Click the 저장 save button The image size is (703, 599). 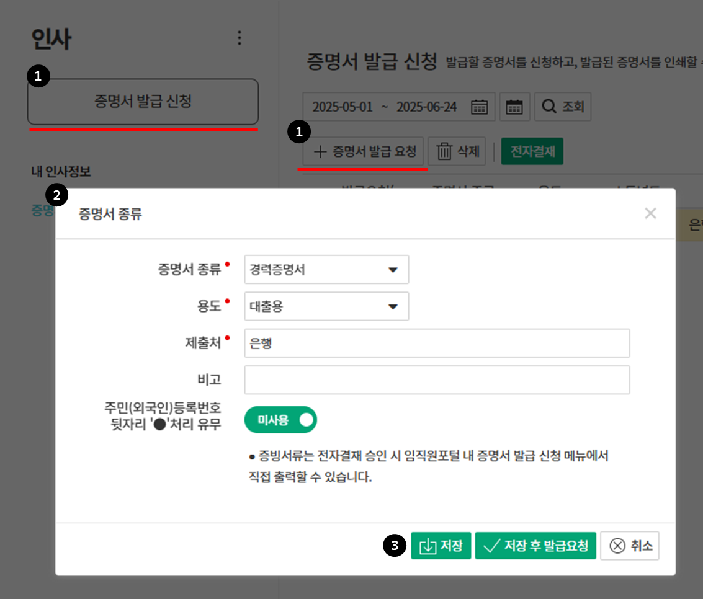pos(441,546)
